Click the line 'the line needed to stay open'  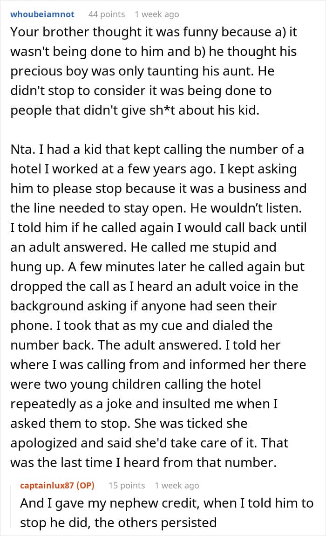[156, 208]
